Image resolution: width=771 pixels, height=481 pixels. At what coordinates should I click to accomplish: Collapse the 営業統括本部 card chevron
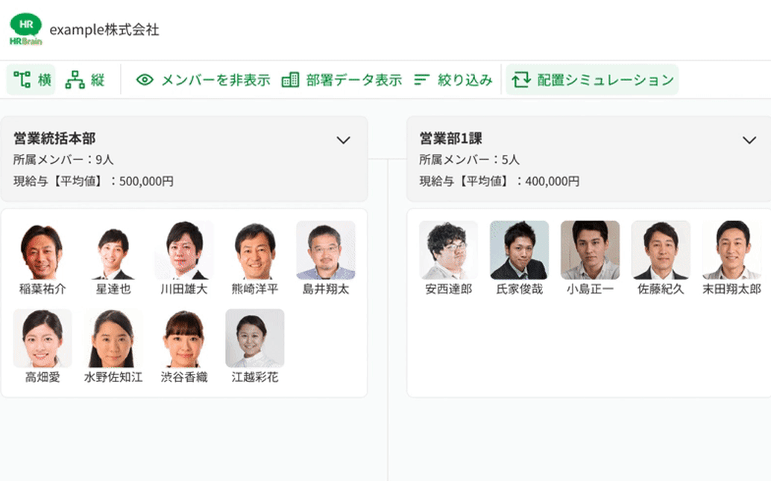point(344,140)
